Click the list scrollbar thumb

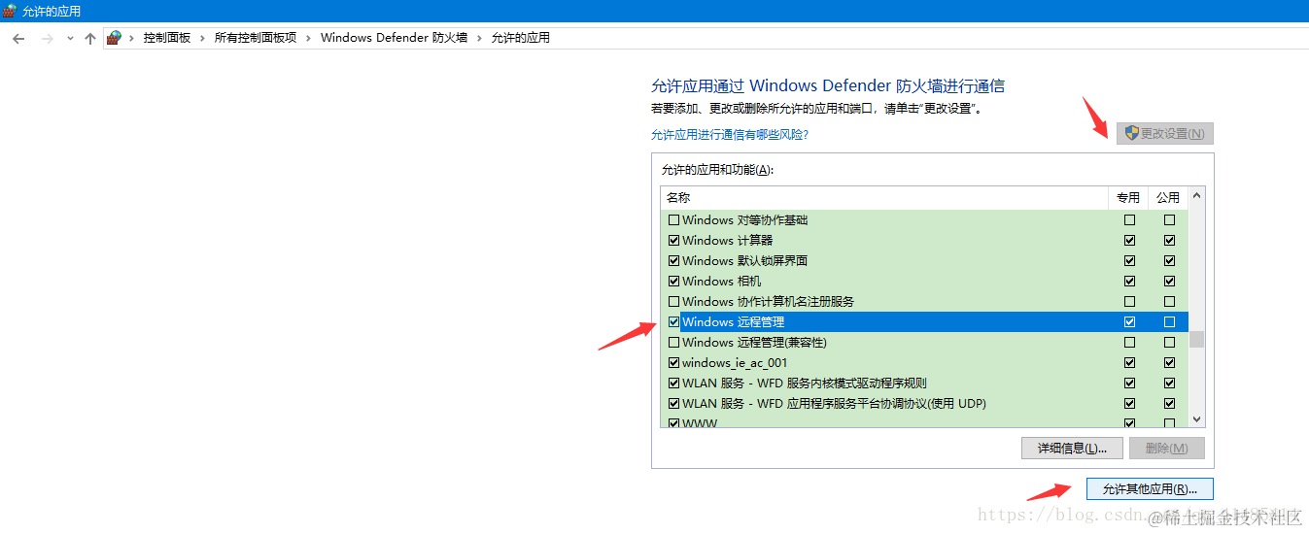point(1196,339)
